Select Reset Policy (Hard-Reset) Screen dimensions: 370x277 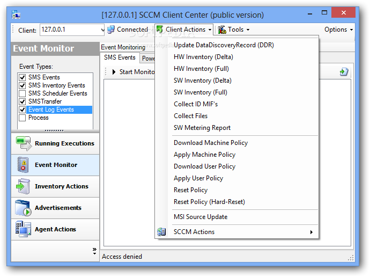209,202
